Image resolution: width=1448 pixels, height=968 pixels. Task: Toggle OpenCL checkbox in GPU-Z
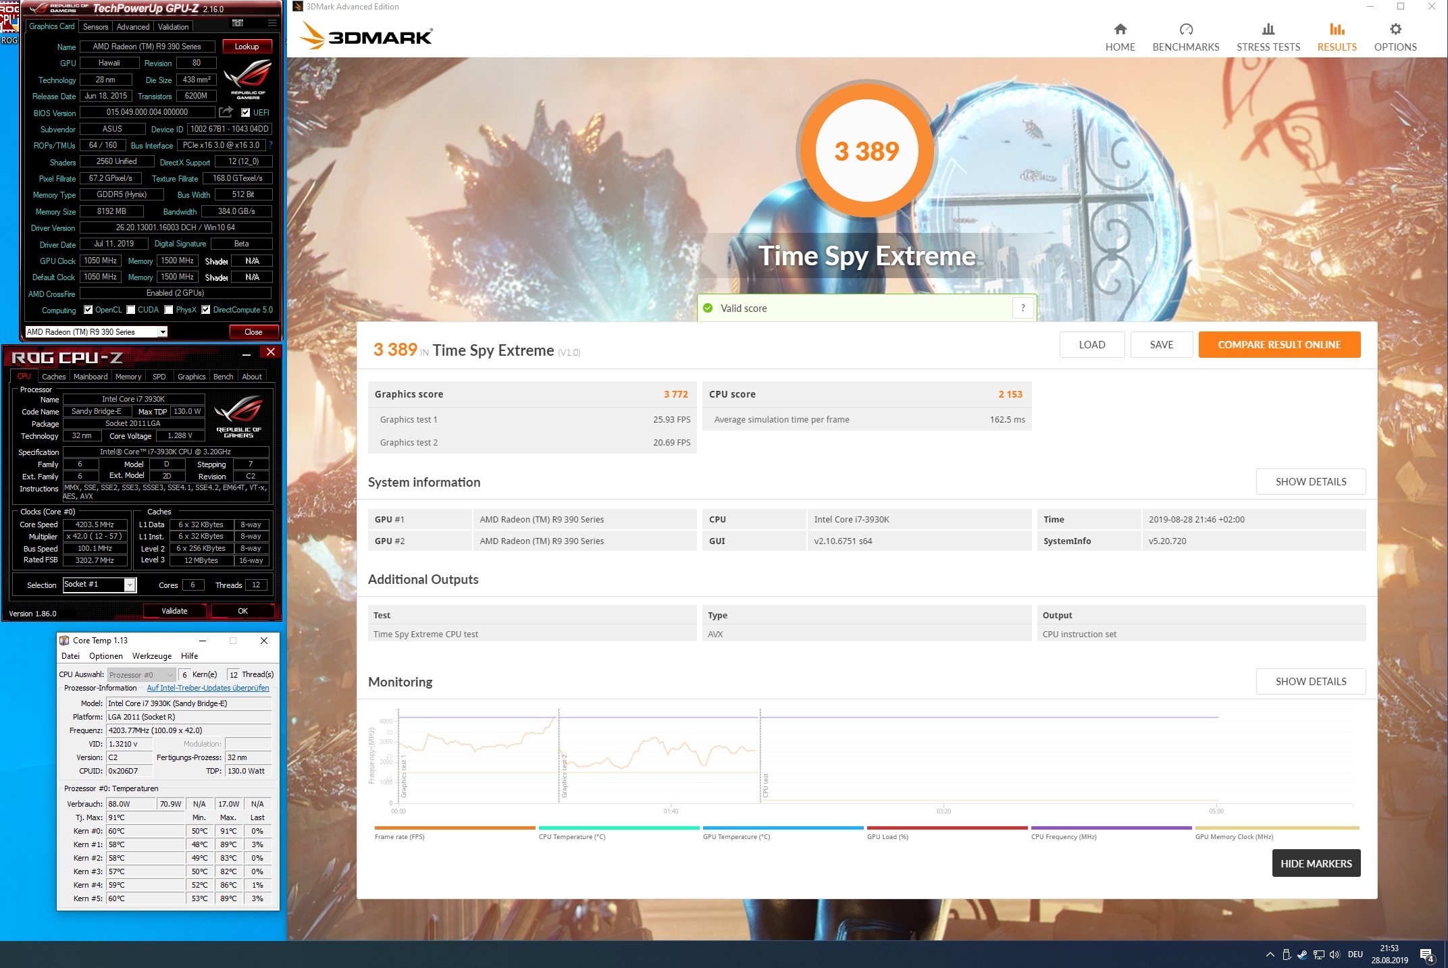(x=88, y=310)
